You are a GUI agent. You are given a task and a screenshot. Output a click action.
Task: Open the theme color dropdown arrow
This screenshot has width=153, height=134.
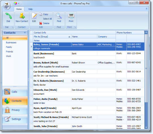(19, 3)
